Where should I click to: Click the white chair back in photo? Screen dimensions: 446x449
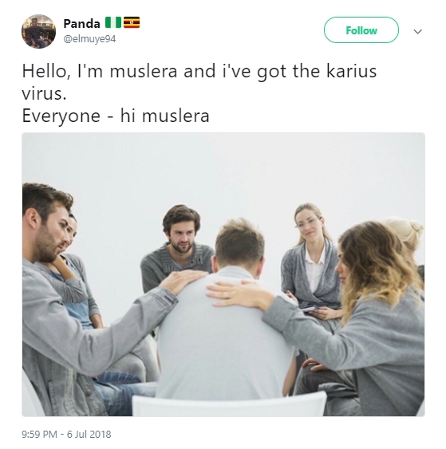coord(229,404)
